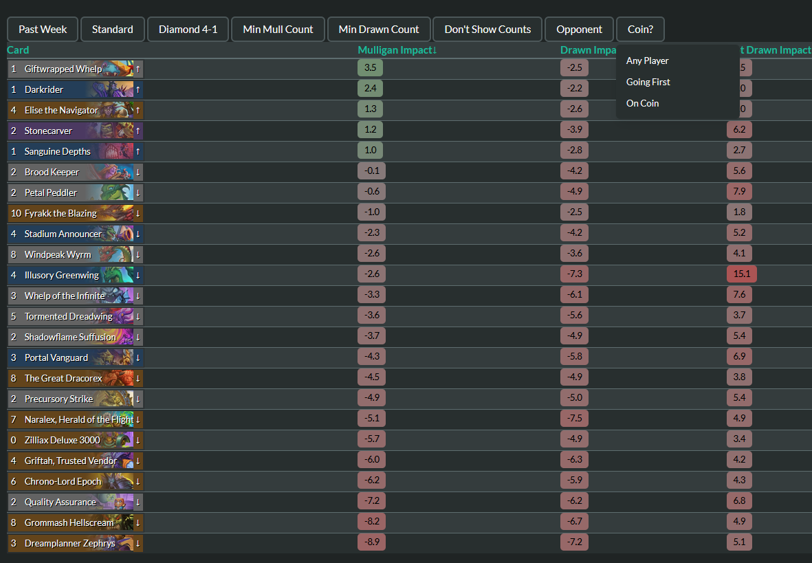The width and height of the screenshot is (812, 563).
Task: Click the Petal Peddler card tile
Action: click(75, 192)
